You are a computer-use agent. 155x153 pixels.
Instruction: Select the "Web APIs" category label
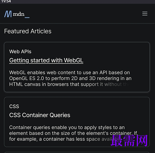20,52
